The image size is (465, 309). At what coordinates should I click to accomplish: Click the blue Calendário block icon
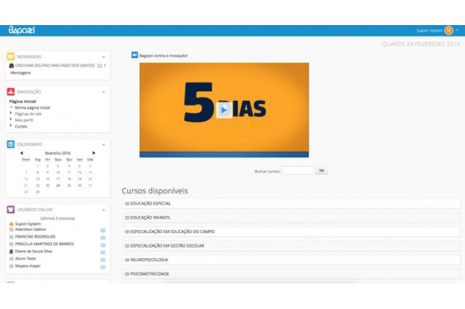click(11, 144)
